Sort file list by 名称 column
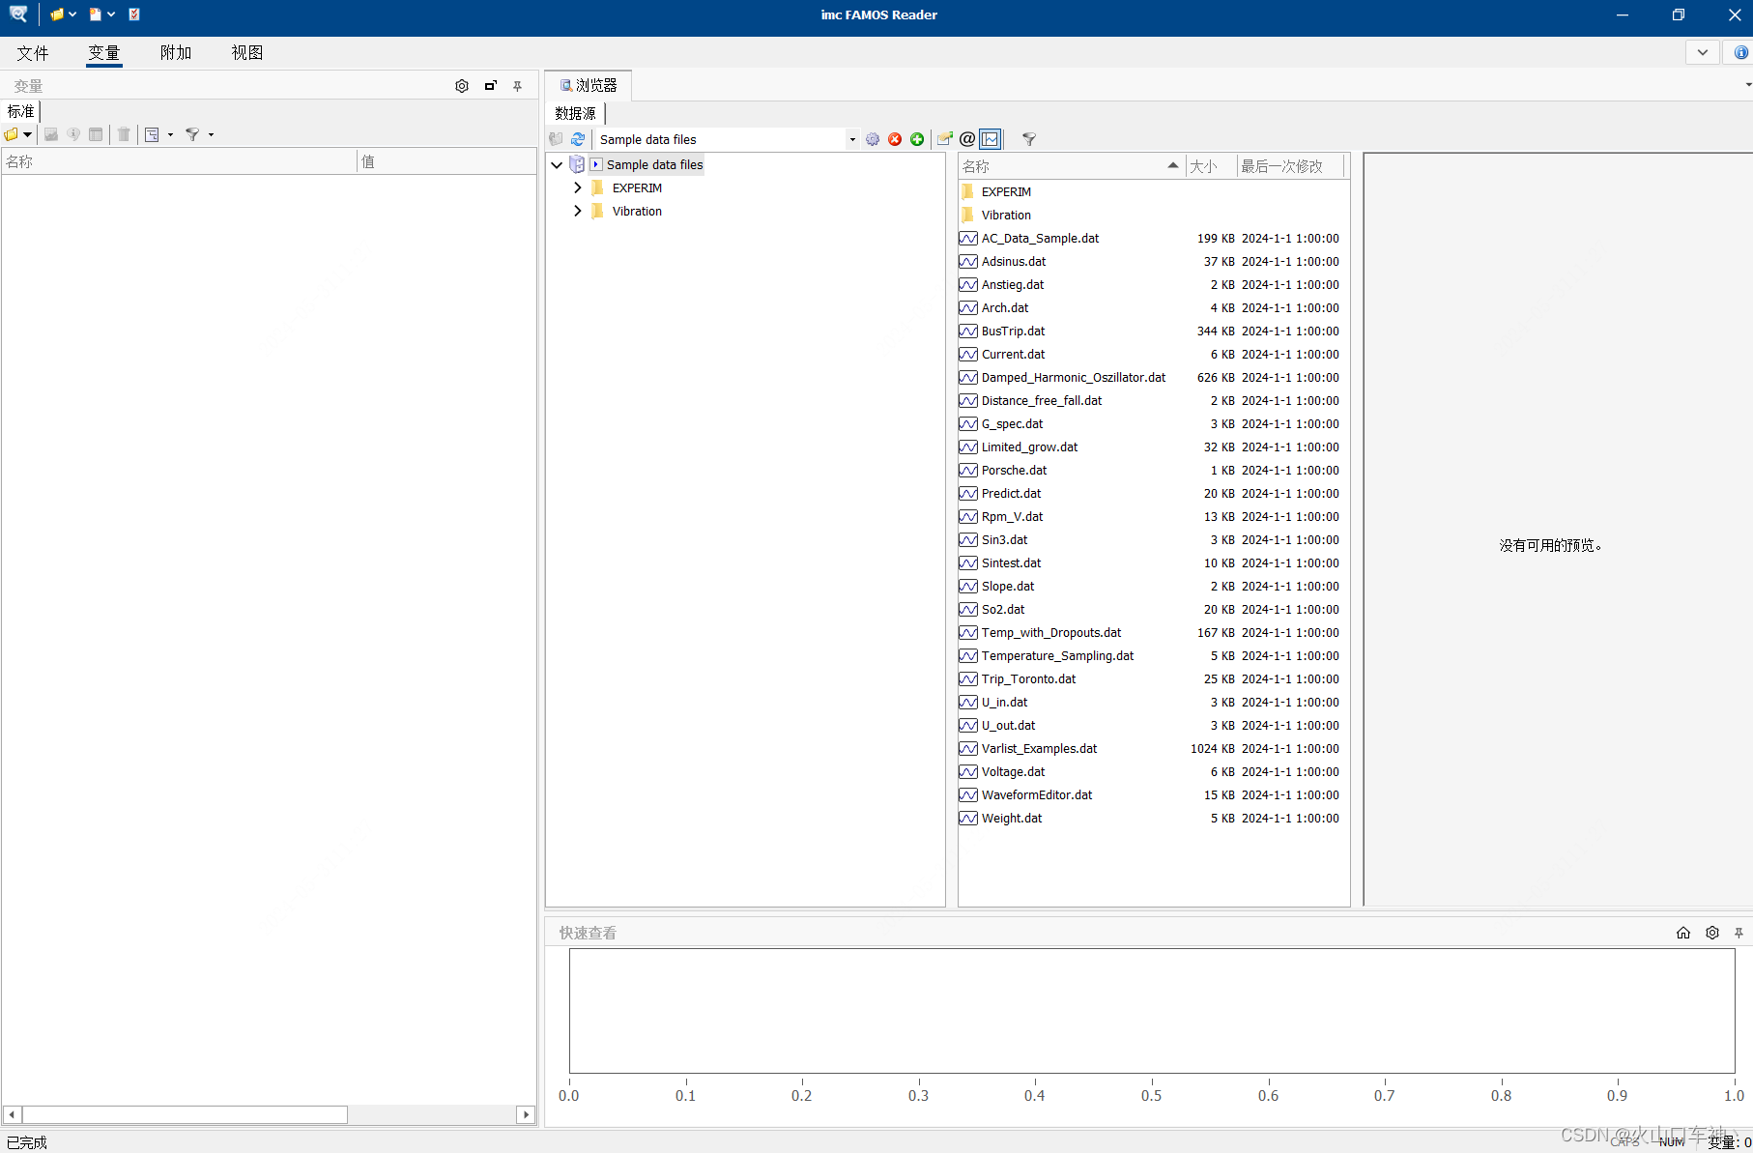Screen dimensions: 1753x1153 click(1072, 166)
